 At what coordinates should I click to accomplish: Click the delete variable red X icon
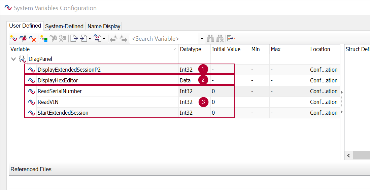(x=32, y=38)
